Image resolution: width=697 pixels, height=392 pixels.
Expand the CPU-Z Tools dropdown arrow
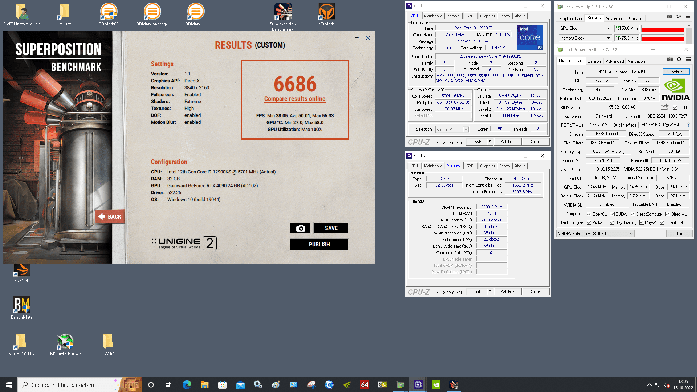point(490,142)
